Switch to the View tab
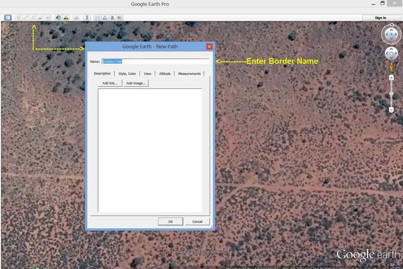 (147, 74)
